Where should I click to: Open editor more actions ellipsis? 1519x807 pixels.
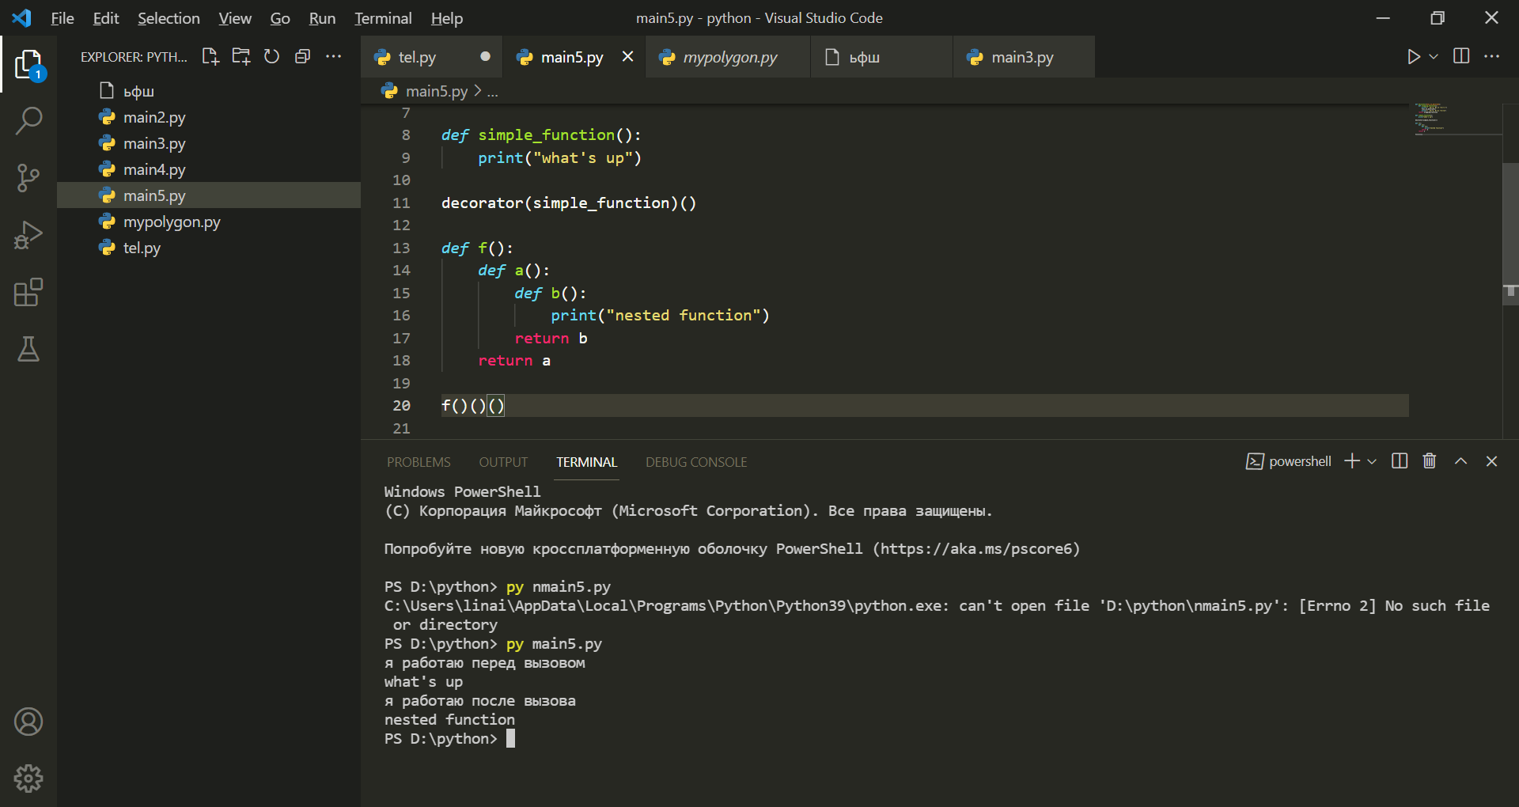1491,56
